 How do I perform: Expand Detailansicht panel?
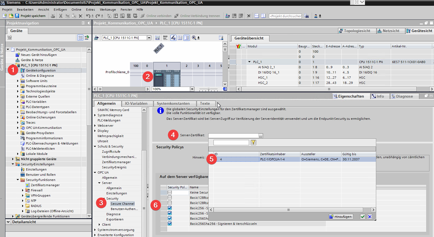[8, 222]
